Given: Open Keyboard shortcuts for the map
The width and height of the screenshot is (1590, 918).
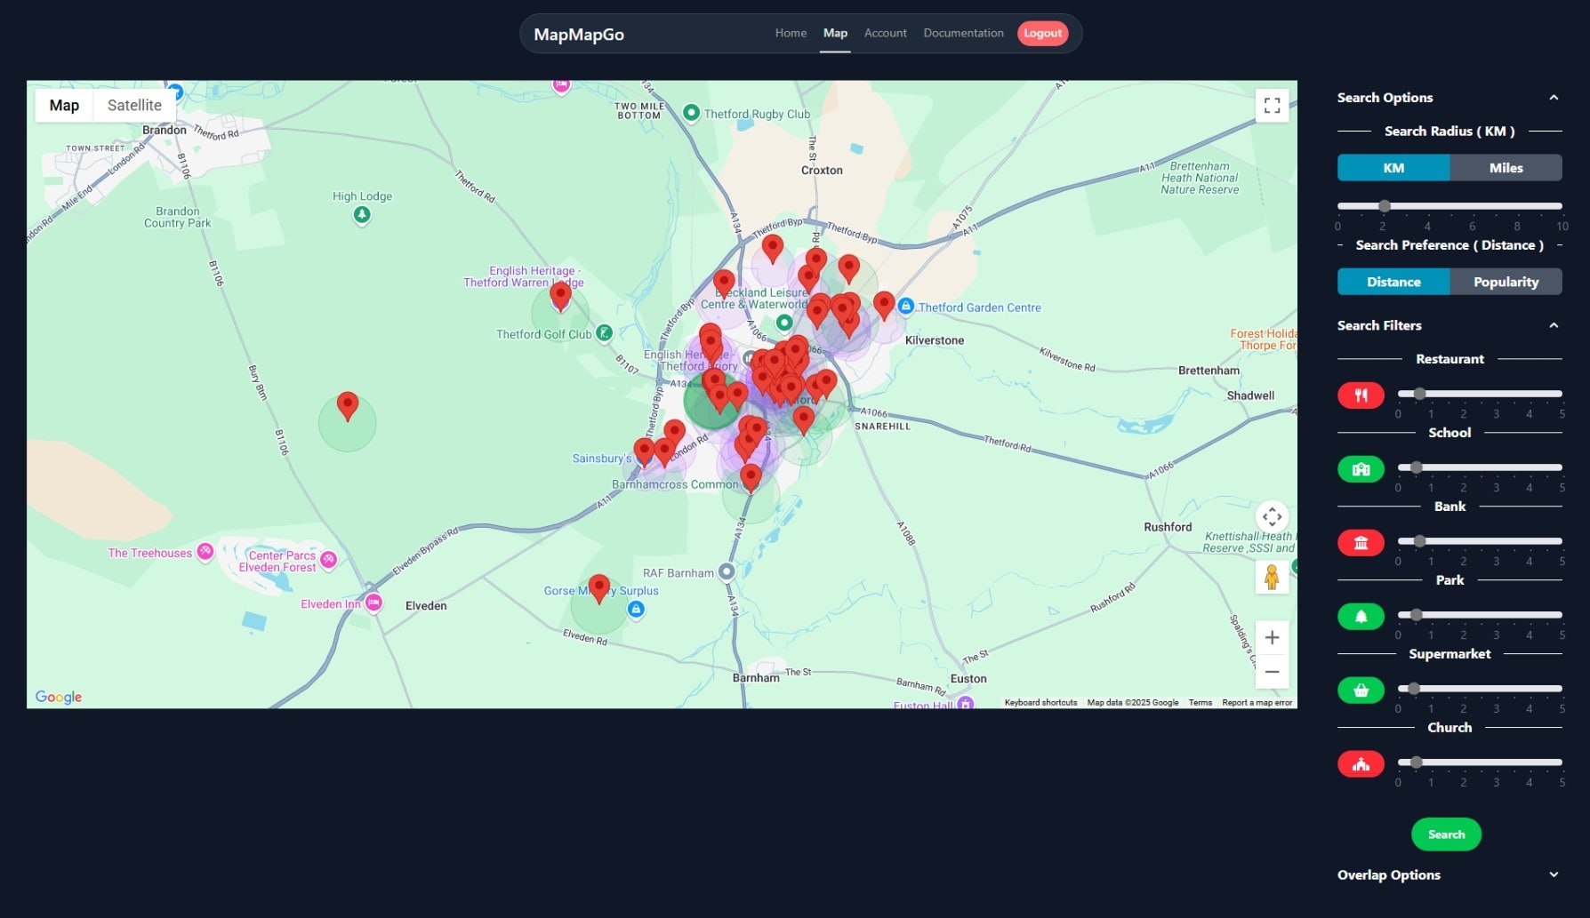Looking at the screenshot, I should (x=1040, y=702).
